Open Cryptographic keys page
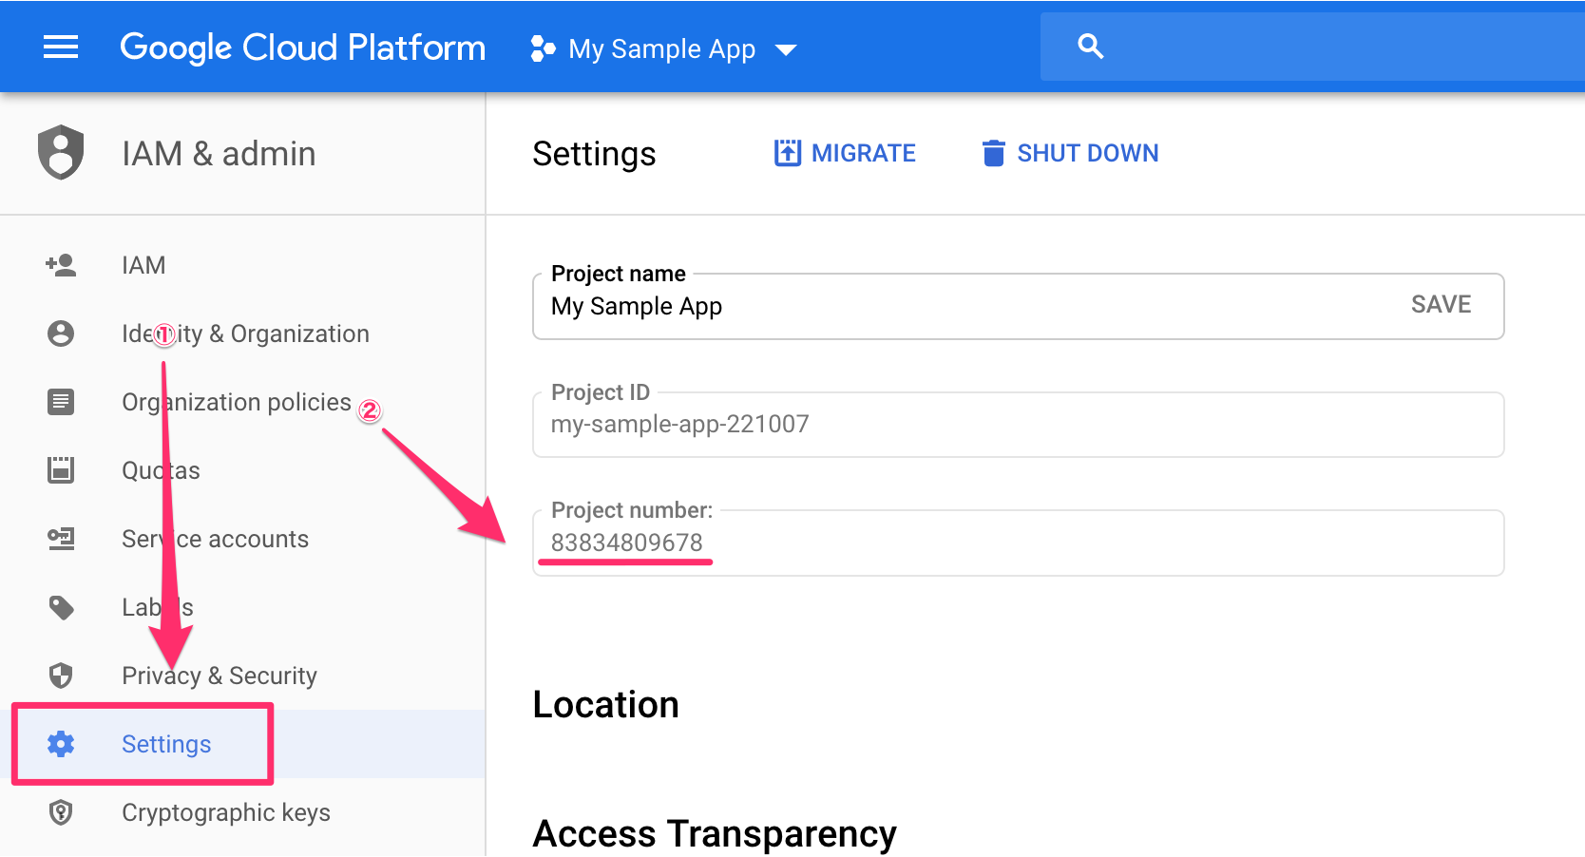1585x857 pixels. [242, 812]
